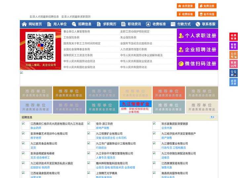The image size is (238, 178).
Task: Click sidebar 客服微信 icon
Action: (233, 46)
